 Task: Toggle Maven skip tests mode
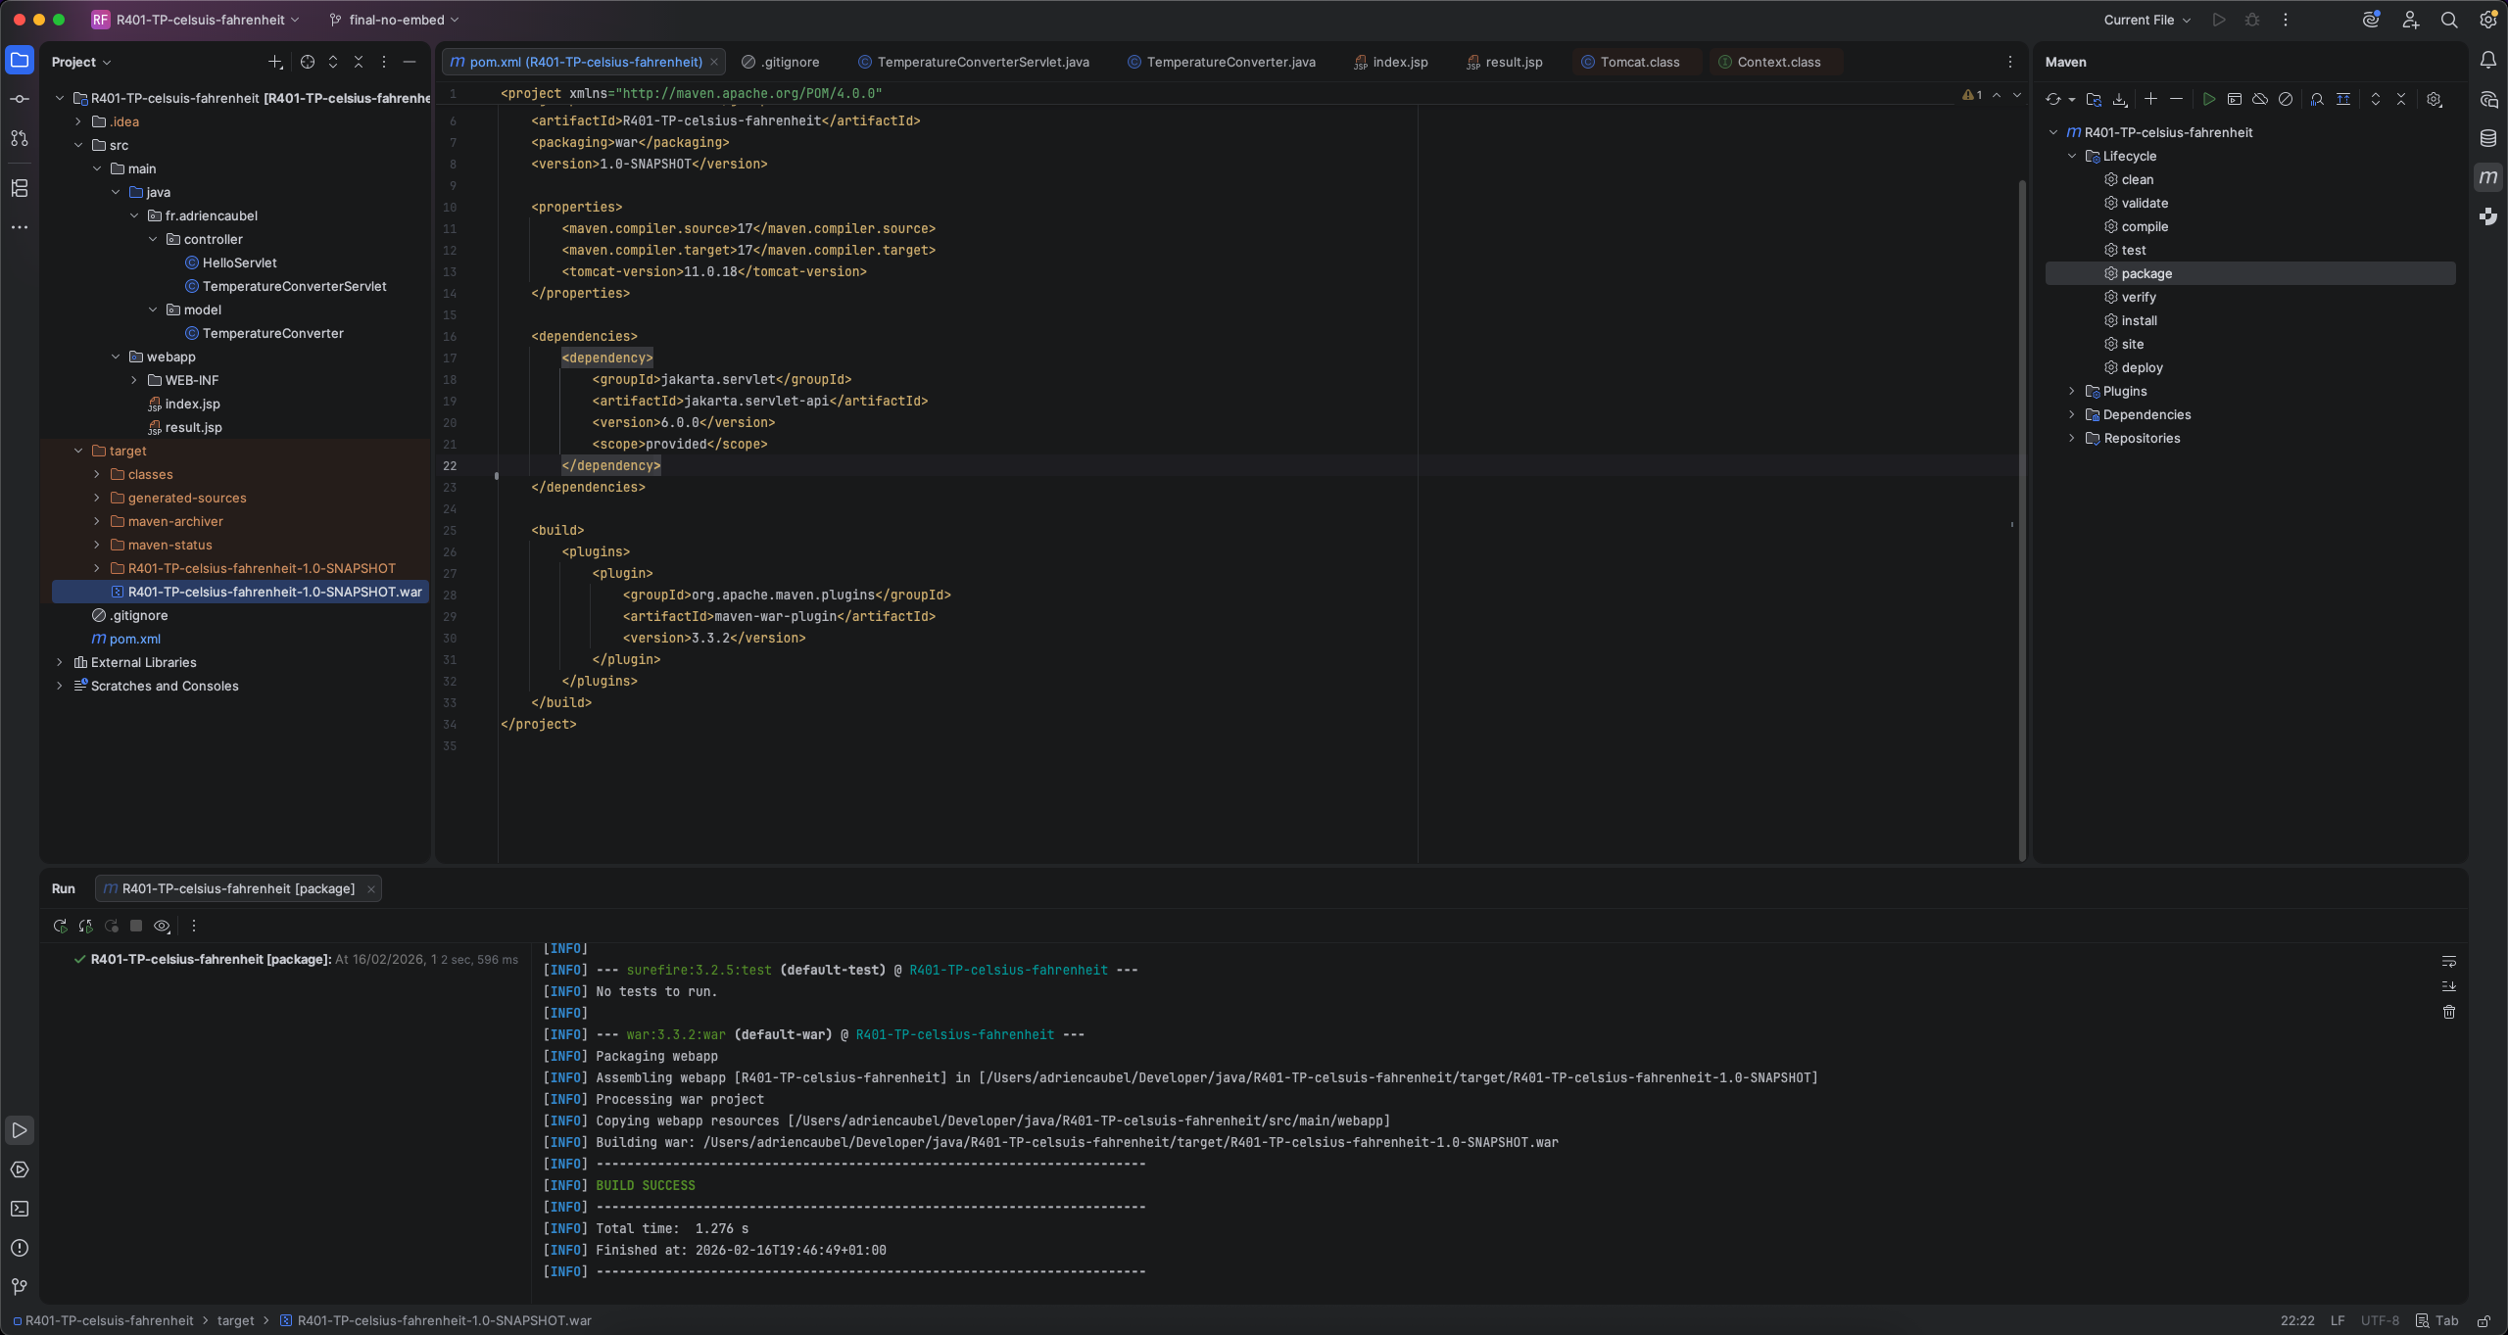(x=2286, y=99)
